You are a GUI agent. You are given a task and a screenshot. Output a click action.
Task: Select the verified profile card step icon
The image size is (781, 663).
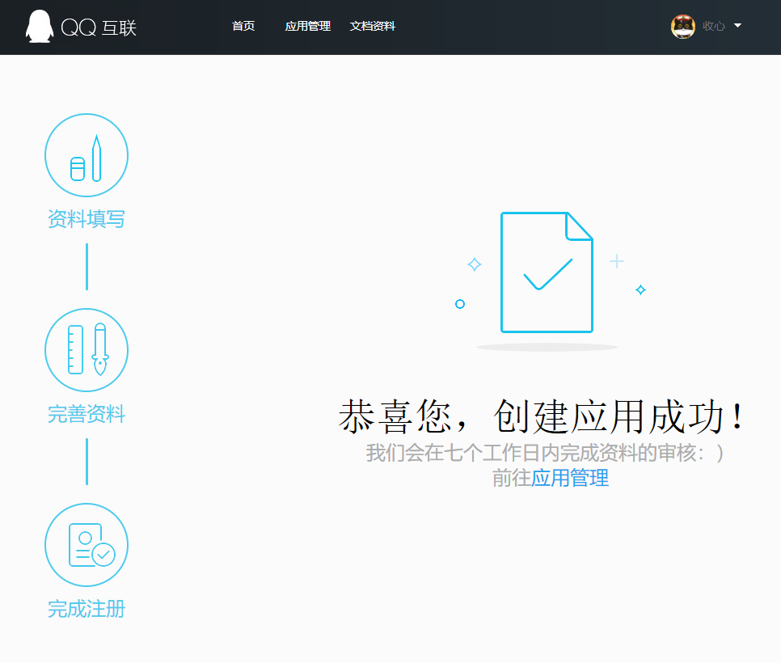tap(87, 545)
